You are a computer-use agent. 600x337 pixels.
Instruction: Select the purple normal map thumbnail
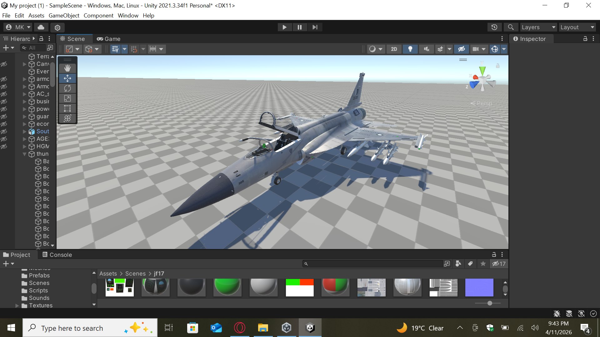pyautogui.click(x=479, y=287)
